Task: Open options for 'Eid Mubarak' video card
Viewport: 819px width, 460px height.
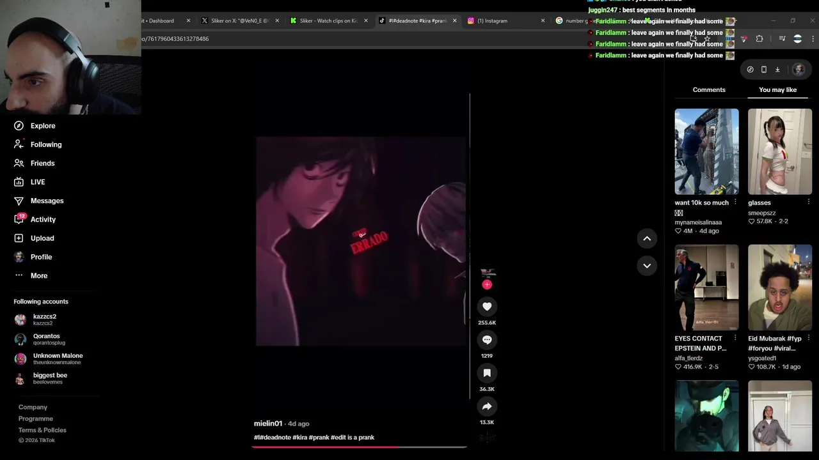Action: 809,338
